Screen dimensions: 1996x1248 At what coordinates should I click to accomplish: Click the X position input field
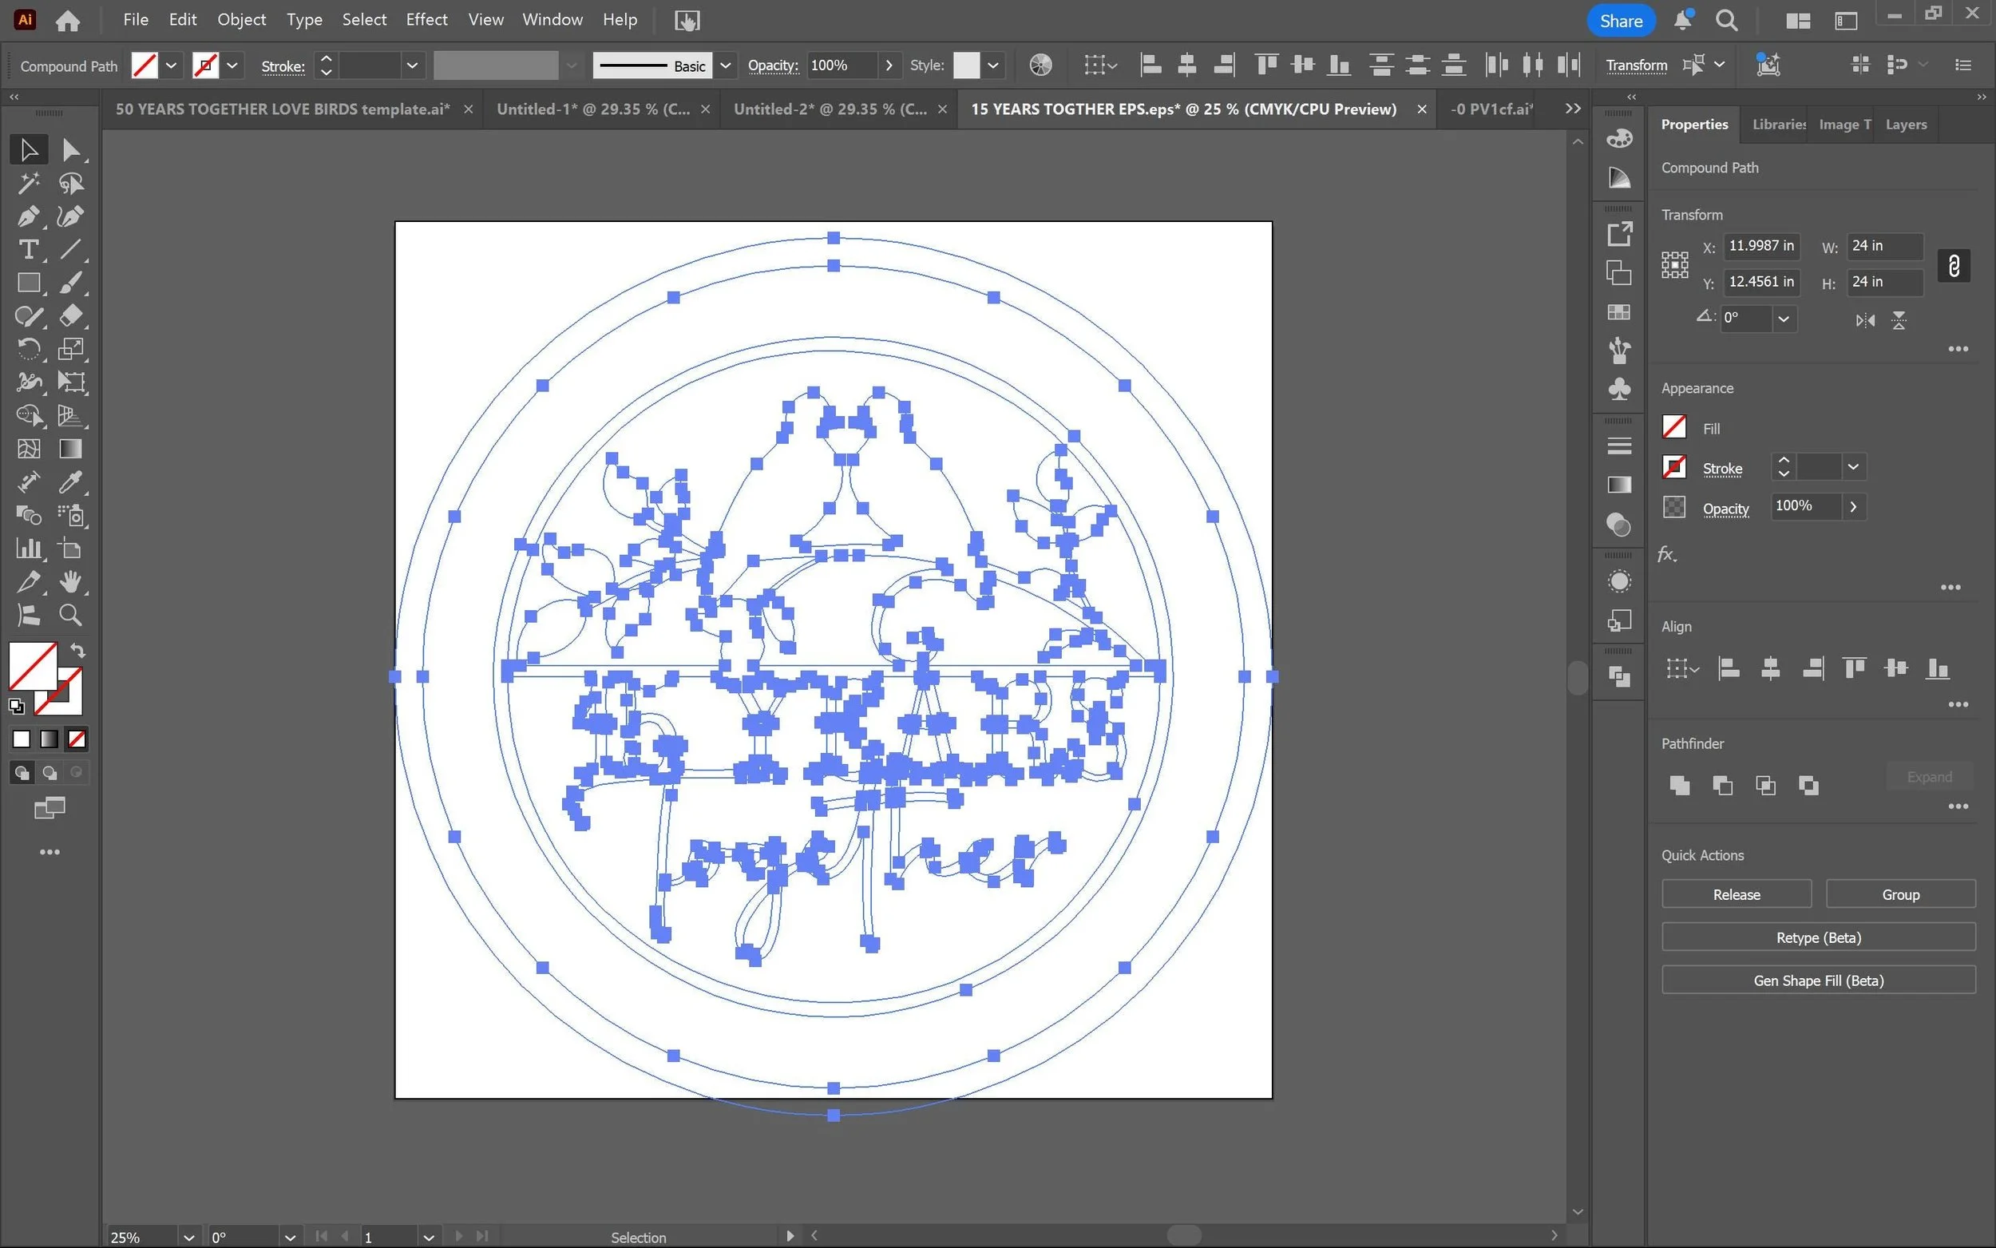tap(1760, 246)
